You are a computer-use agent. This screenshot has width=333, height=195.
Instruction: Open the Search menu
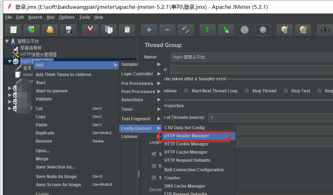[x=35, y=17]
